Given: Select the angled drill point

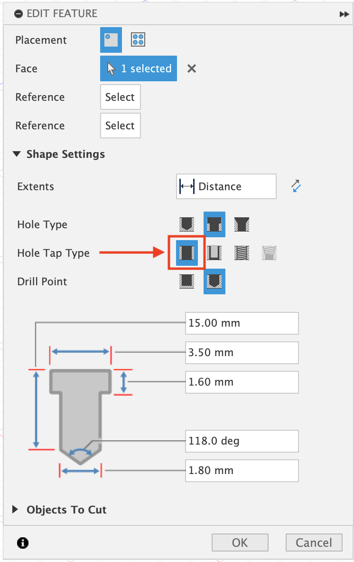Looking at the screenshot, I should coord(214,281).
